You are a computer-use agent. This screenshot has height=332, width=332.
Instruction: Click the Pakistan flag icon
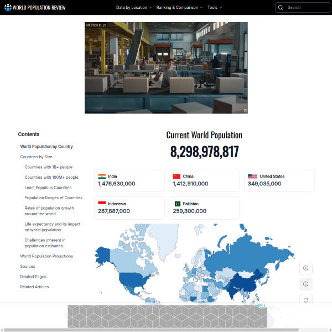[177, 204]
